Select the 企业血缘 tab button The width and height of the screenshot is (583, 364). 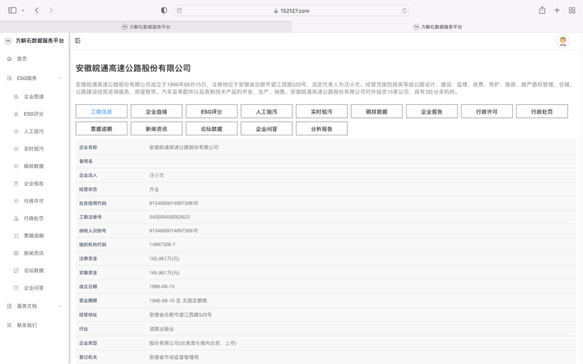[157, 111]
